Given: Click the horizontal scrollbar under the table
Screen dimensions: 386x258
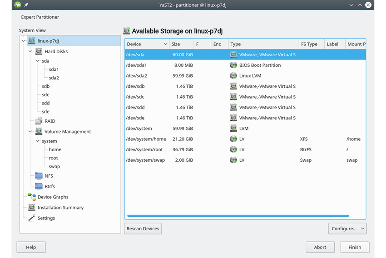Looking at the screenshot, I should pyautogui.click(x=238, y=216).
